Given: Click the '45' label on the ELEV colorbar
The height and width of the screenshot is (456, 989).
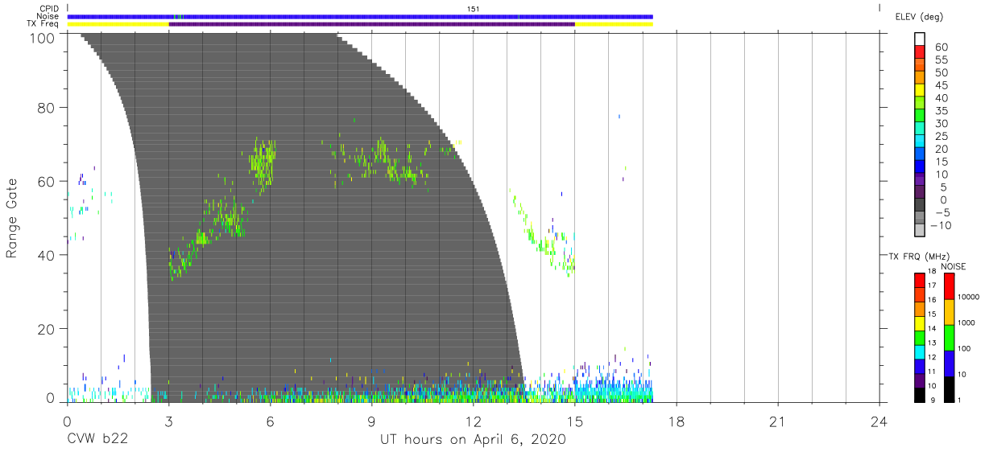Looking at the screenshot, I should tap(941, 85).
